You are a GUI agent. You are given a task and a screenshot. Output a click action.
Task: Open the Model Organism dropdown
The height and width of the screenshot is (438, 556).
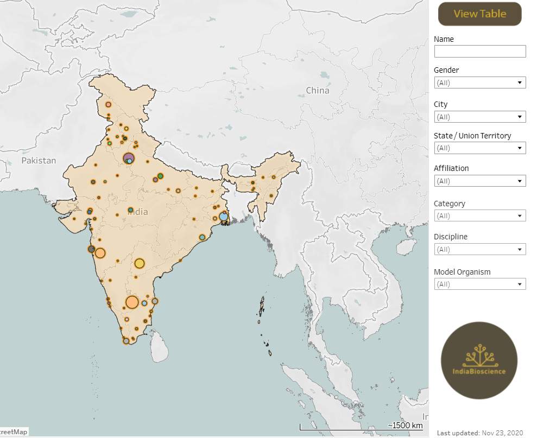480,284
